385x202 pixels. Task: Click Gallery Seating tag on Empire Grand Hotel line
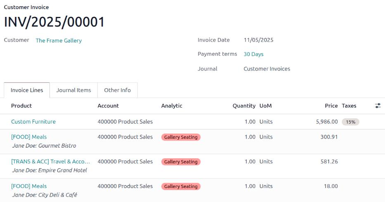coord(181,162)
